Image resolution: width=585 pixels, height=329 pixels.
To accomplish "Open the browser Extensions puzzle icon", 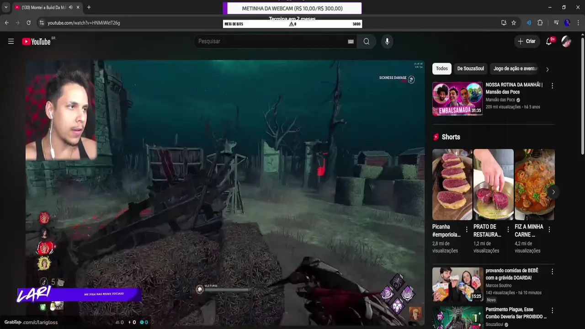I will 540,22.
